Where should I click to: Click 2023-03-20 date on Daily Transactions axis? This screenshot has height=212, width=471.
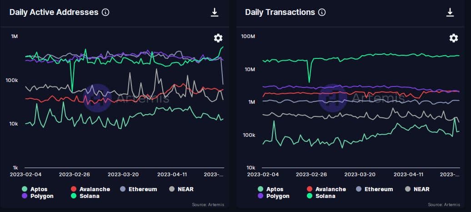pyautogui.click(x=360, y=174)
